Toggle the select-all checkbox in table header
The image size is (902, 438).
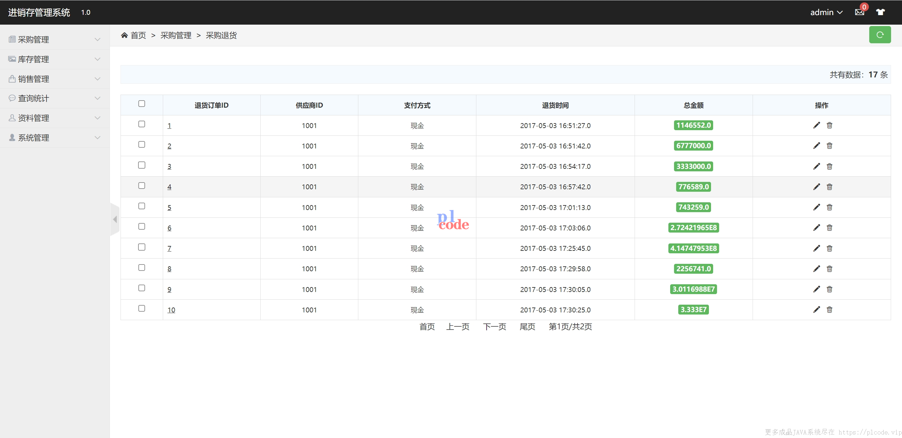click(142, 103)
